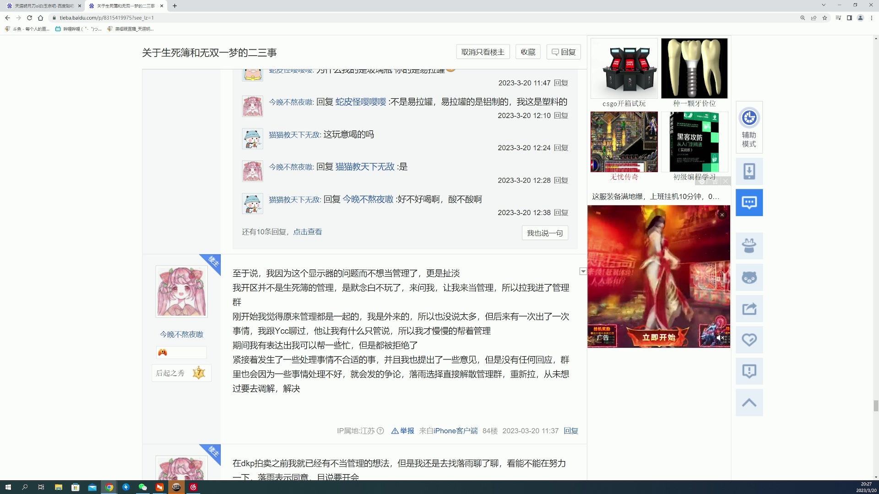Switch to the 天涯明月刀ol白玉京吧 tab
879x494 pixels.
pos(43,6)
